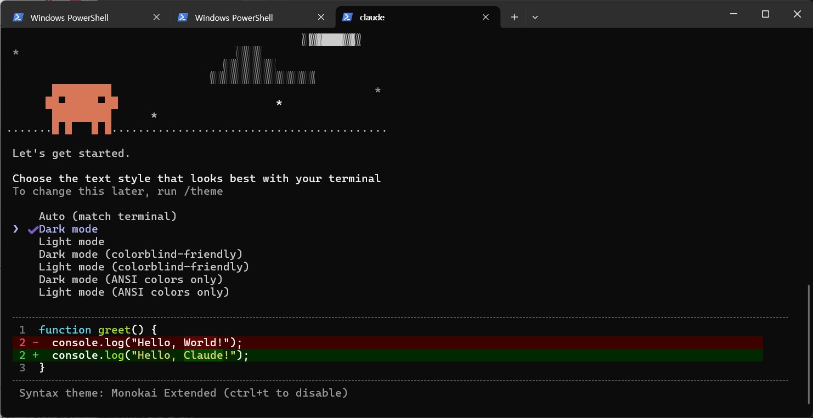Click "To change this later, run /theme" text
The width and height of the screenshot is (813, 418).
click(x=117, y=191)
